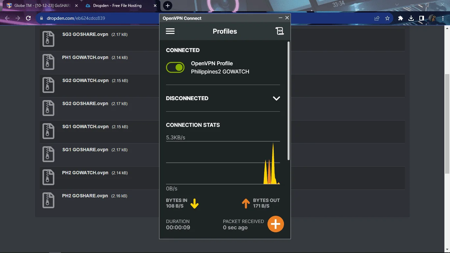
Task: Click the packet received 0 sec ago text
Action: click(235, 227)
